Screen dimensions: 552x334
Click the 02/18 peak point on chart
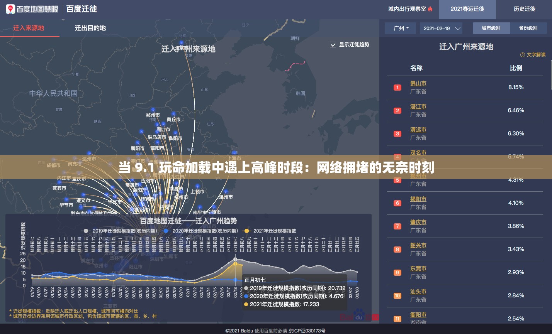[235, 259]
